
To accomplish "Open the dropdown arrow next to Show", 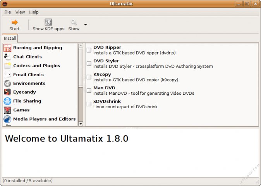I will [x=86, y=25].
